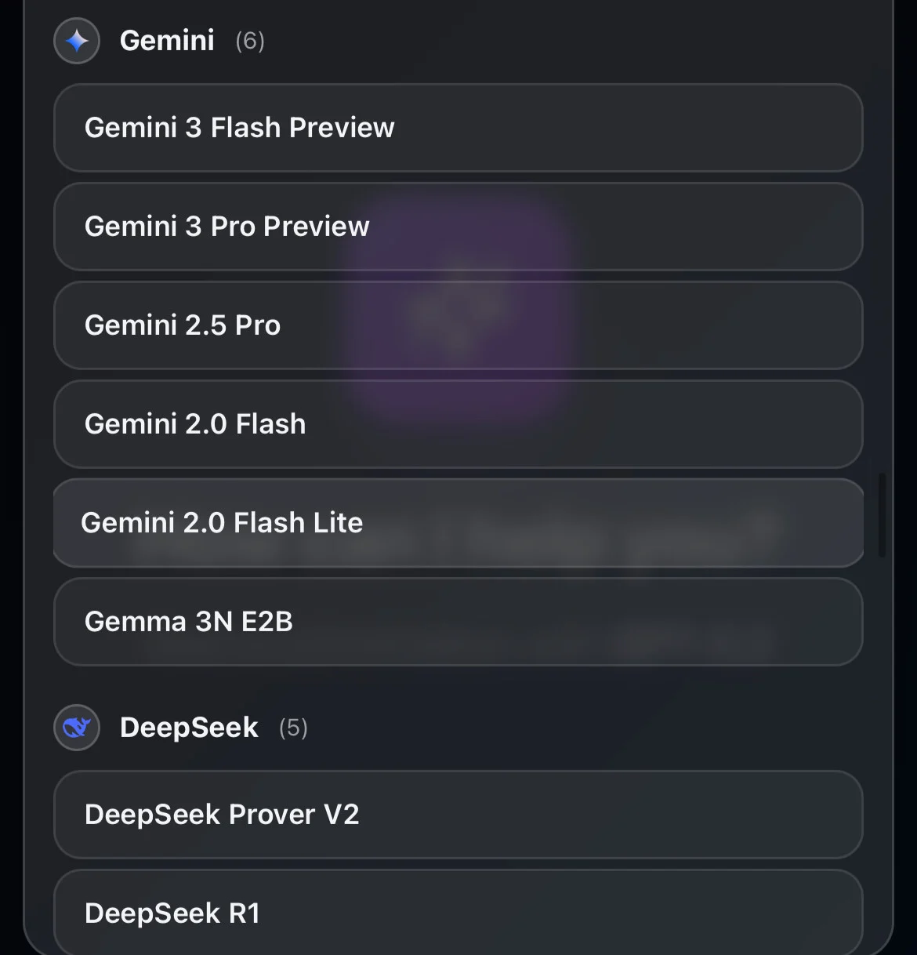This screenshot has height=955, width=917.
Task: Collapse the Gemini model group header
Action: point(167,41)
